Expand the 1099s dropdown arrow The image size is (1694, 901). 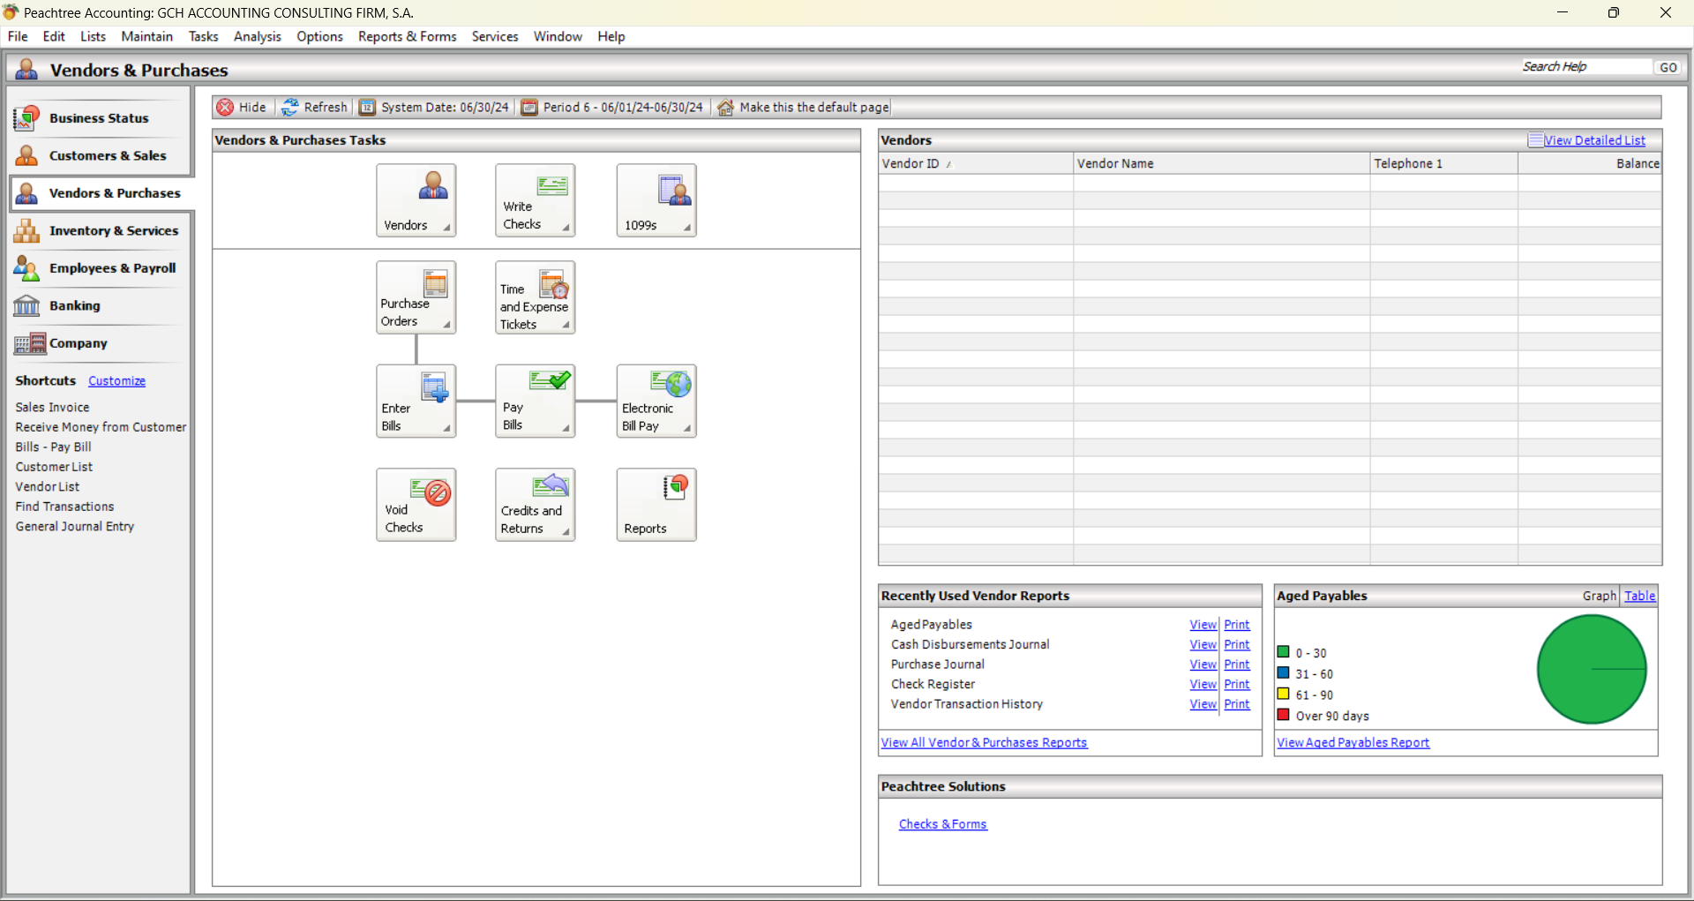click(x=686, y=228)
